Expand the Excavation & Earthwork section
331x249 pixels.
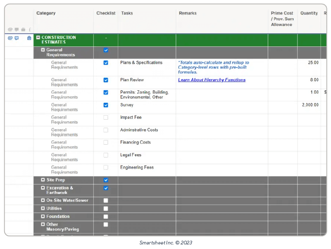[43, 188]
